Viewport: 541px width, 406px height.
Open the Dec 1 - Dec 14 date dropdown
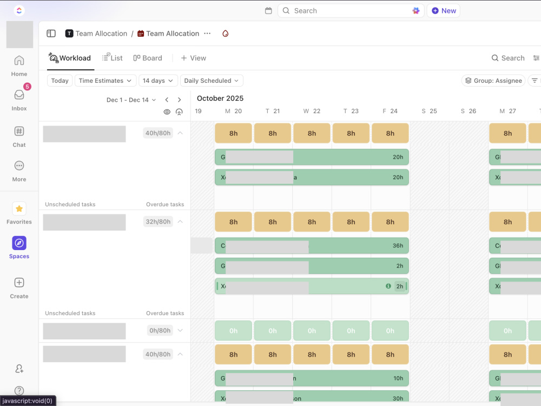tap(131, 100)
